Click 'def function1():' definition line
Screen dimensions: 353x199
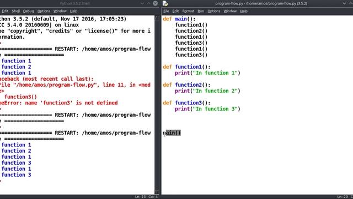pos(186,67)
